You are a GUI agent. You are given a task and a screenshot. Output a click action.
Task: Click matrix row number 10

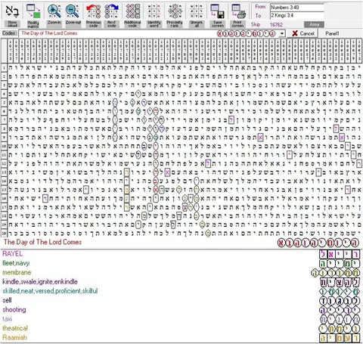[x=4, y=146]
